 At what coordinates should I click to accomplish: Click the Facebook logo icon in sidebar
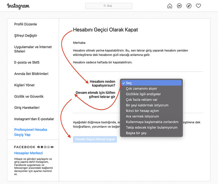pyautogui.click(x=39, y=147)
